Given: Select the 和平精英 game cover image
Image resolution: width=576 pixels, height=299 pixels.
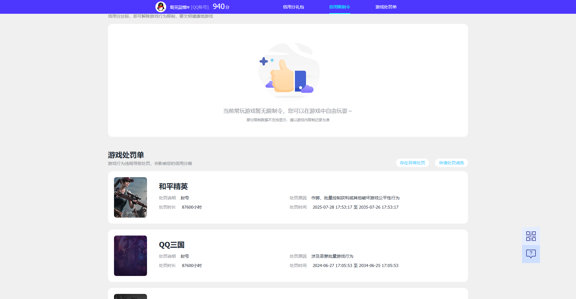Looking at the screenshot, I should pyautogui.click(x=130, y=197).
